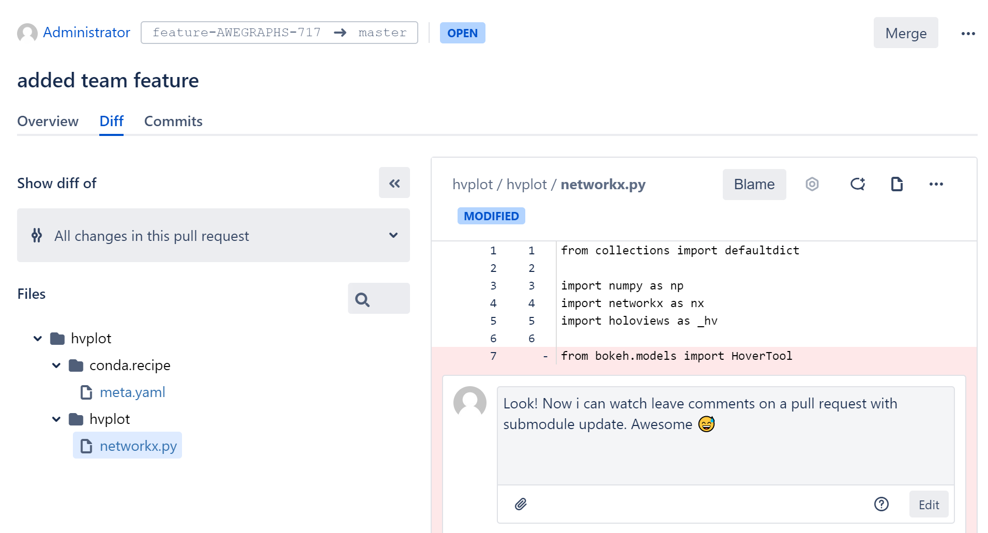
Task: Collapse the file tree sidebar
Action: pos(394,183)
